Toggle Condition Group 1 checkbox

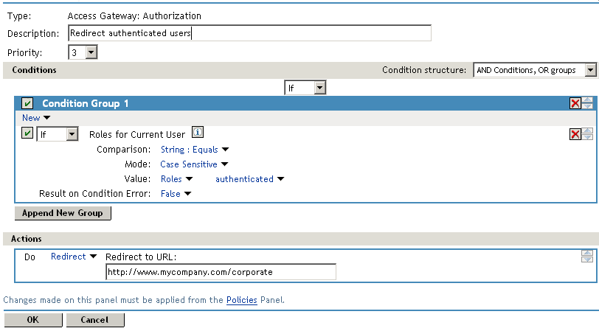[x=27, y=104]
